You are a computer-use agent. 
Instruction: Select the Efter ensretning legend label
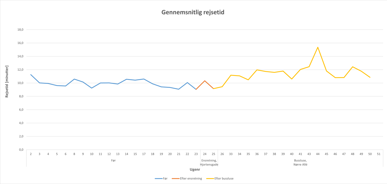pyautogui.click(x=191, y=179)
